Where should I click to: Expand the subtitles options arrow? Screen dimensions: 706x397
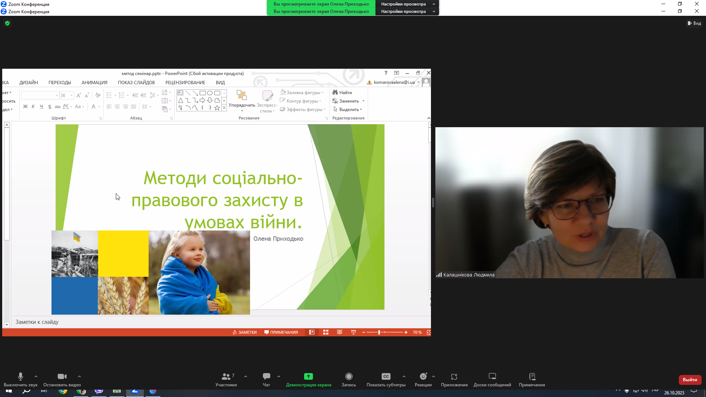404,376
